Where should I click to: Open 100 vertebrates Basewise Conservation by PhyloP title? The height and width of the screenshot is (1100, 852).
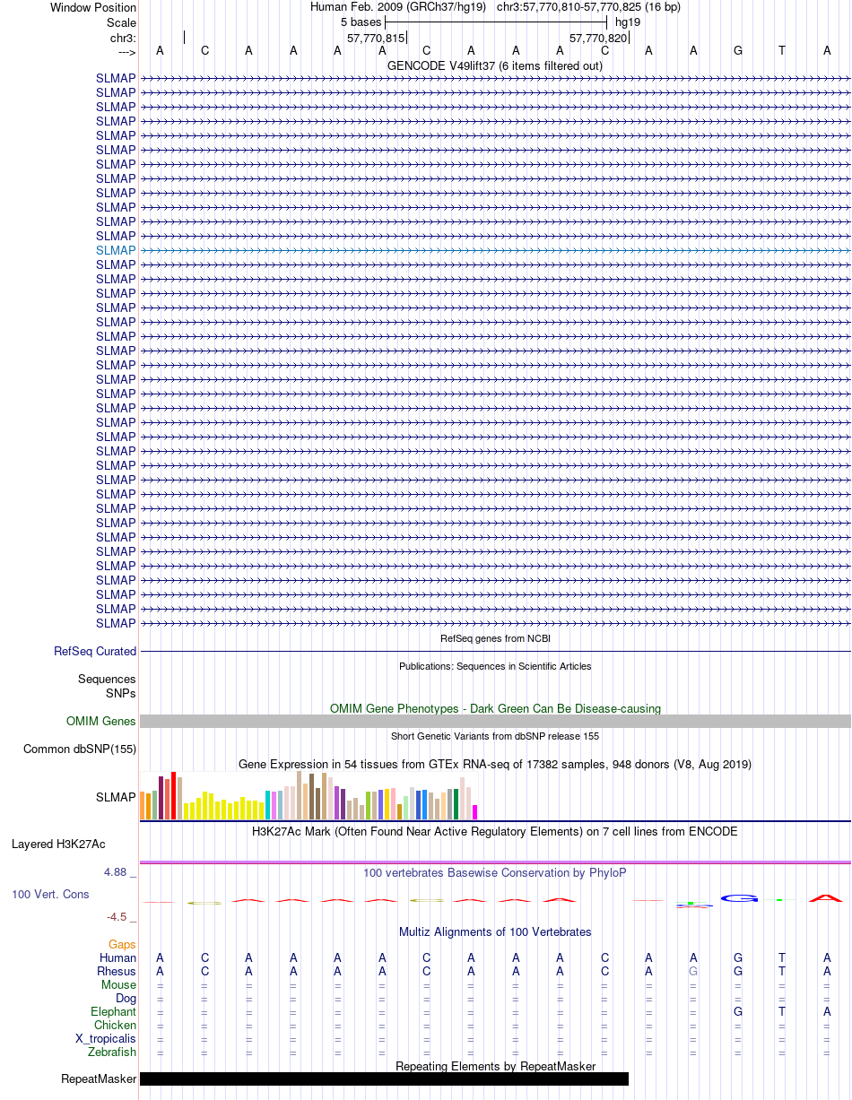click(495, 873)
